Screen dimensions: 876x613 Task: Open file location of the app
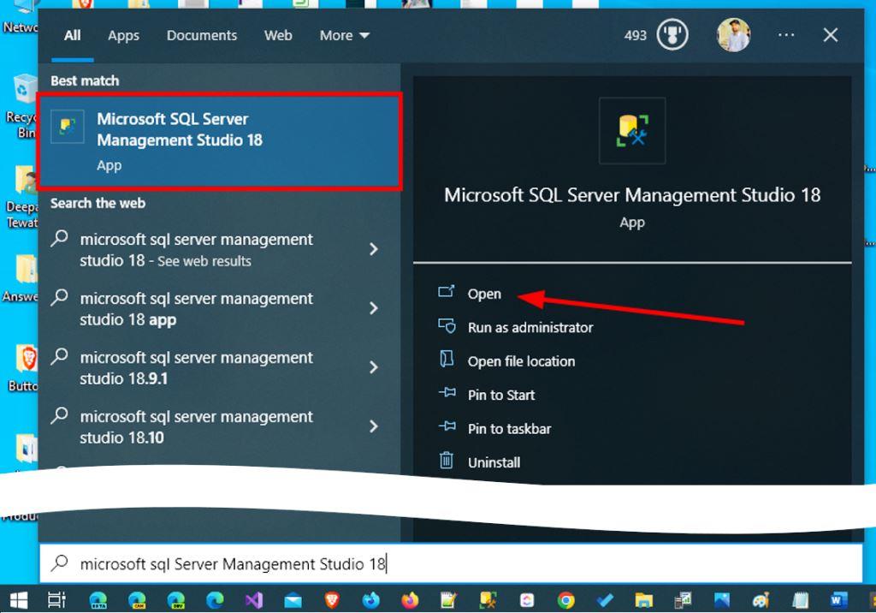pos(520,361)
